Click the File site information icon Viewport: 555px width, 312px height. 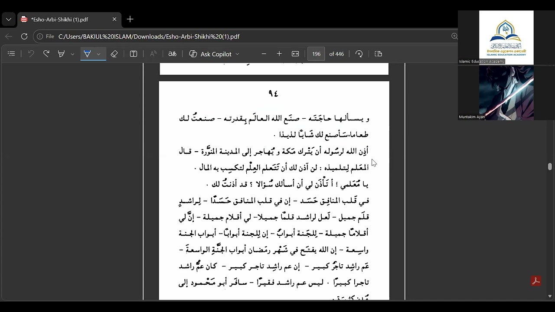46,36
